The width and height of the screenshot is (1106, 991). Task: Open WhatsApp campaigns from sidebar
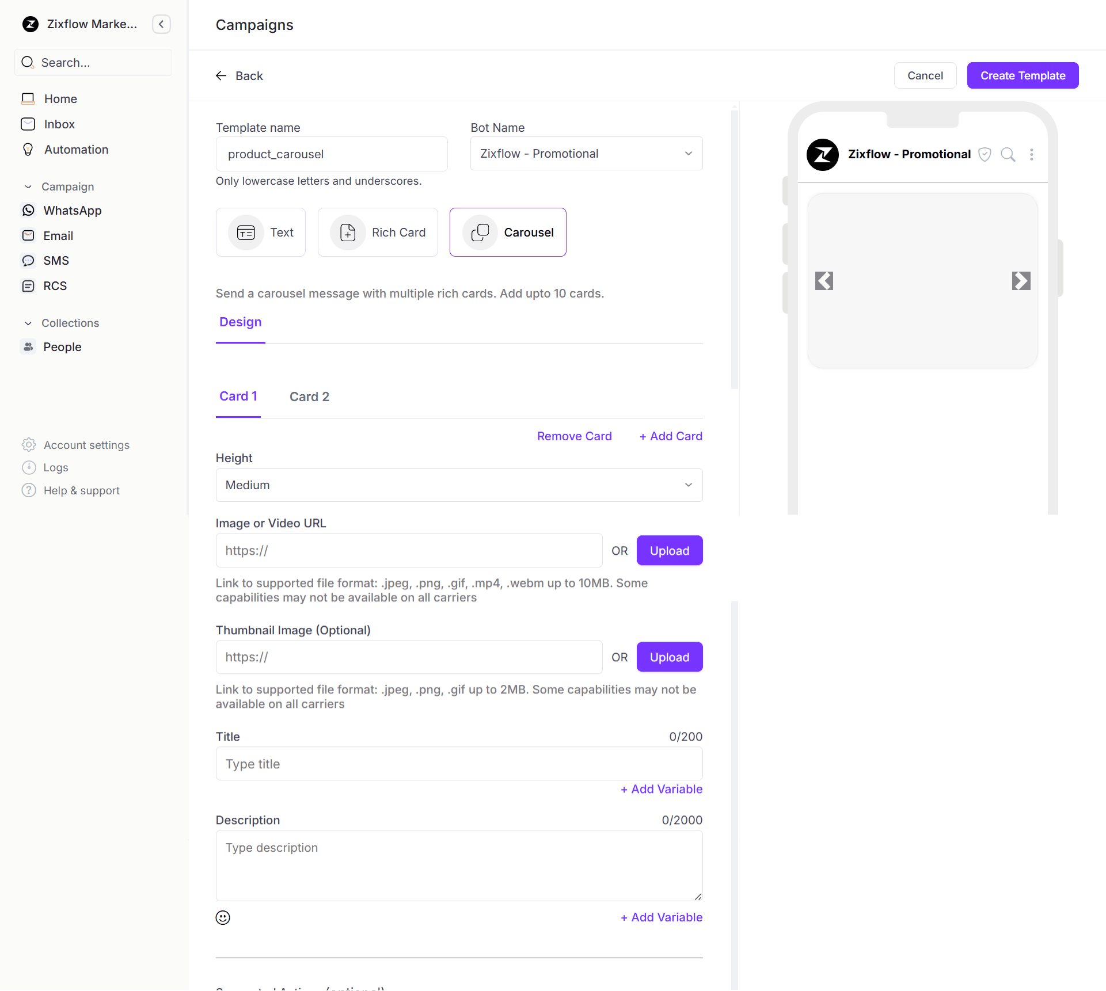72,211
